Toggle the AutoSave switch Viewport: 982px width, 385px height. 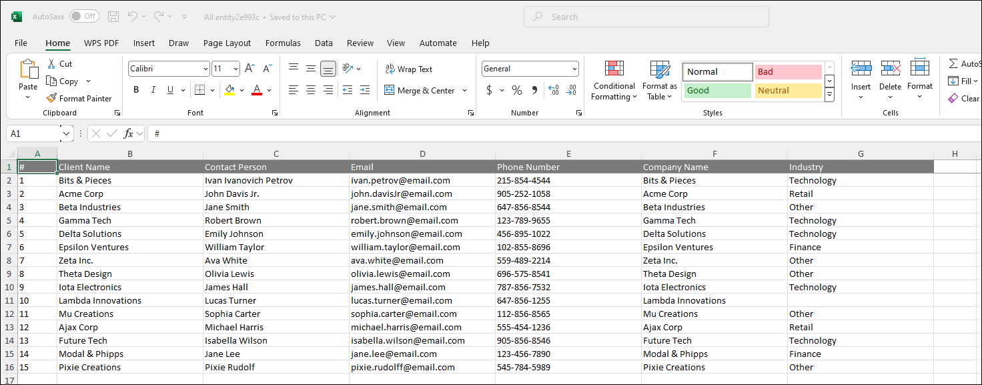point(84,17)
